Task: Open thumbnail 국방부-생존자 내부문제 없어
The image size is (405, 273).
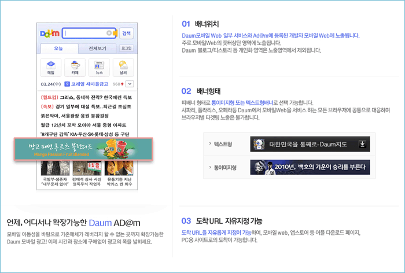Action: (55, 174)
